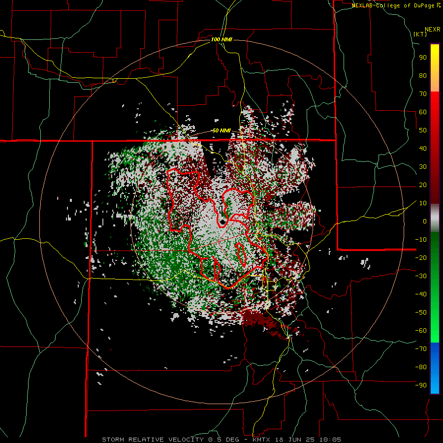Click the '-70' value on the velocity scale
443x443 pixels.
[x=421, y=349]
